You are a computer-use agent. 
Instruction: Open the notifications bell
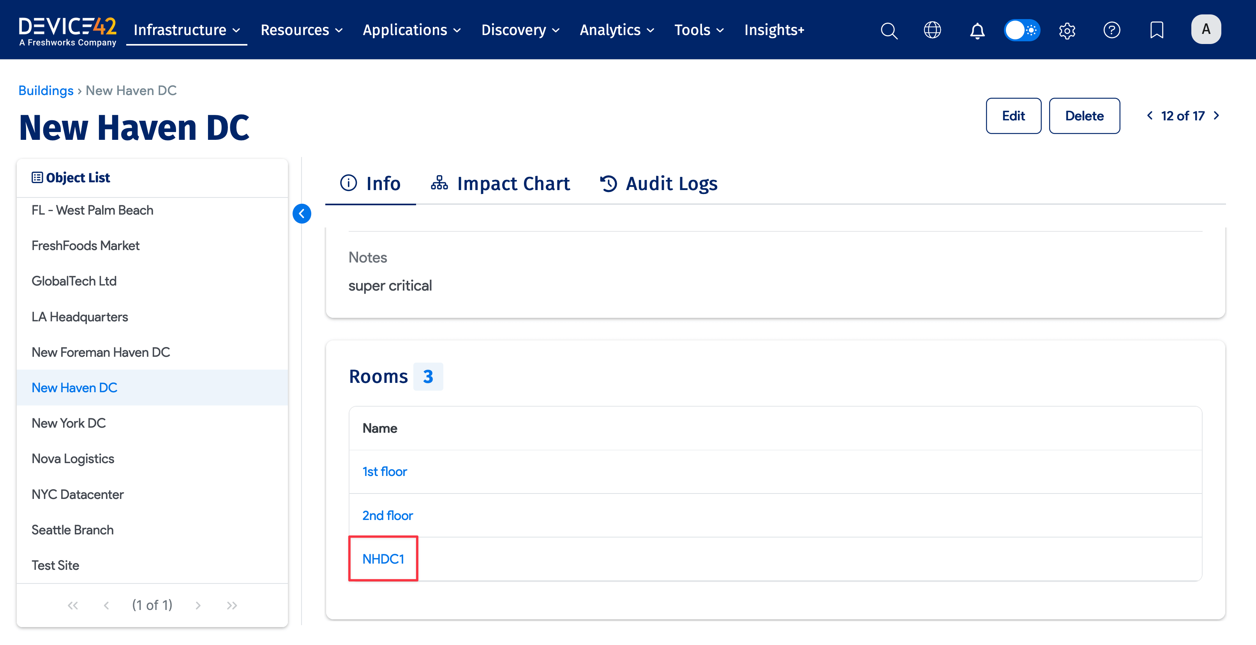tap(977, 30)
